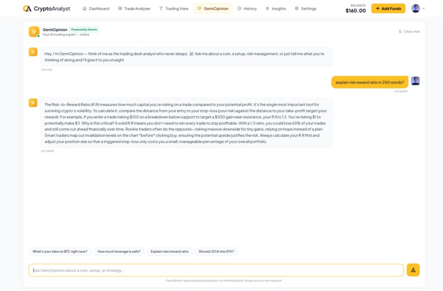Click the Powered by Gemini badge
Screen dimensions: 443x291
pyautogui.click(x=84, y=29)
